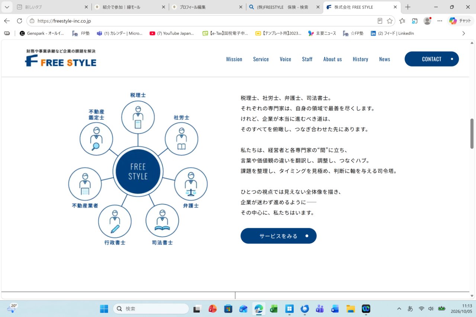Image resolution: width=476 pixels, height=317 pixels.
Task: Open the YouTube Japan bookmark
Action: (x=172, y=33)
